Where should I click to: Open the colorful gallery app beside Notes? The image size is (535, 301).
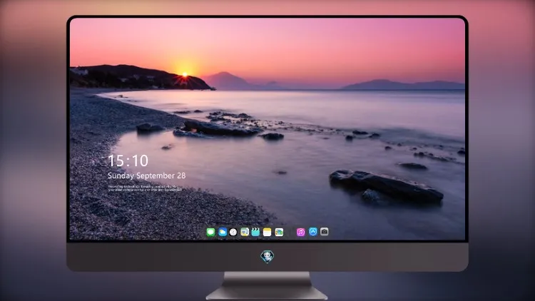coord(279,232)
